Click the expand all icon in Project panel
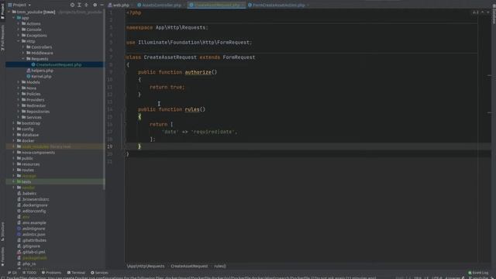Screen dimensions: 496x279 79,5
